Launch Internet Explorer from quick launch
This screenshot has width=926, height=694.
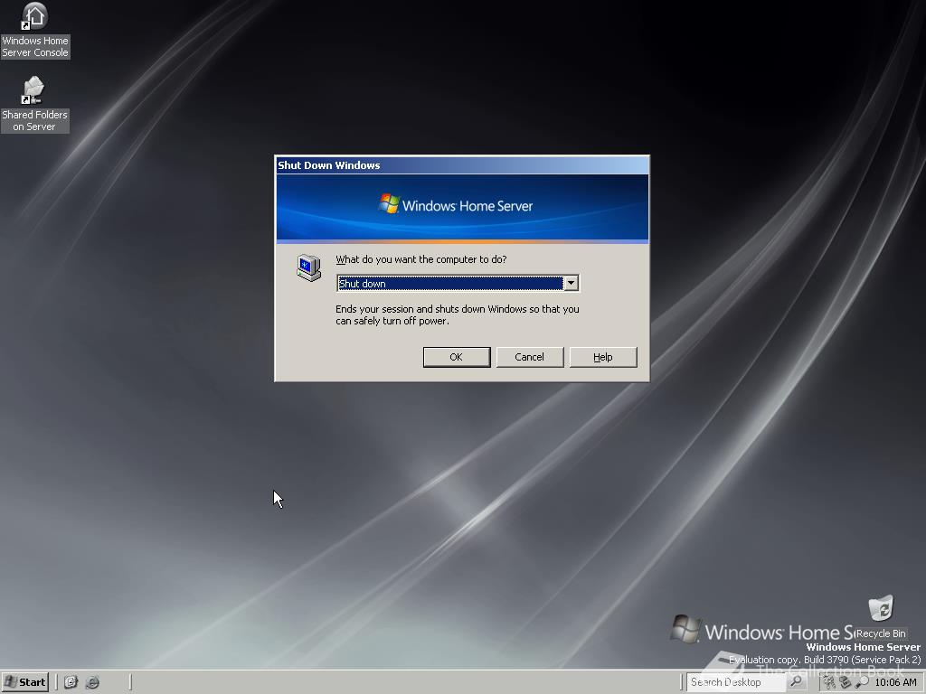point(92,682)
